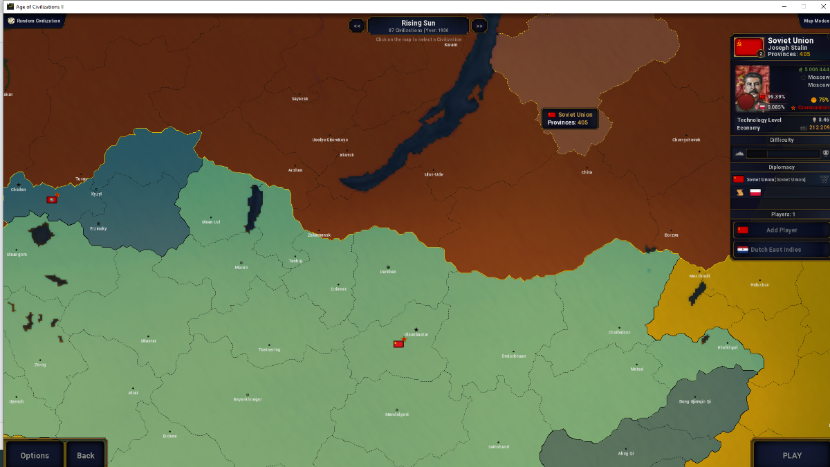Image resolution: width=830 pixels, height=467 pixels.
Task: Select the Darkhan province on the map
Action: tap(388, 271)
